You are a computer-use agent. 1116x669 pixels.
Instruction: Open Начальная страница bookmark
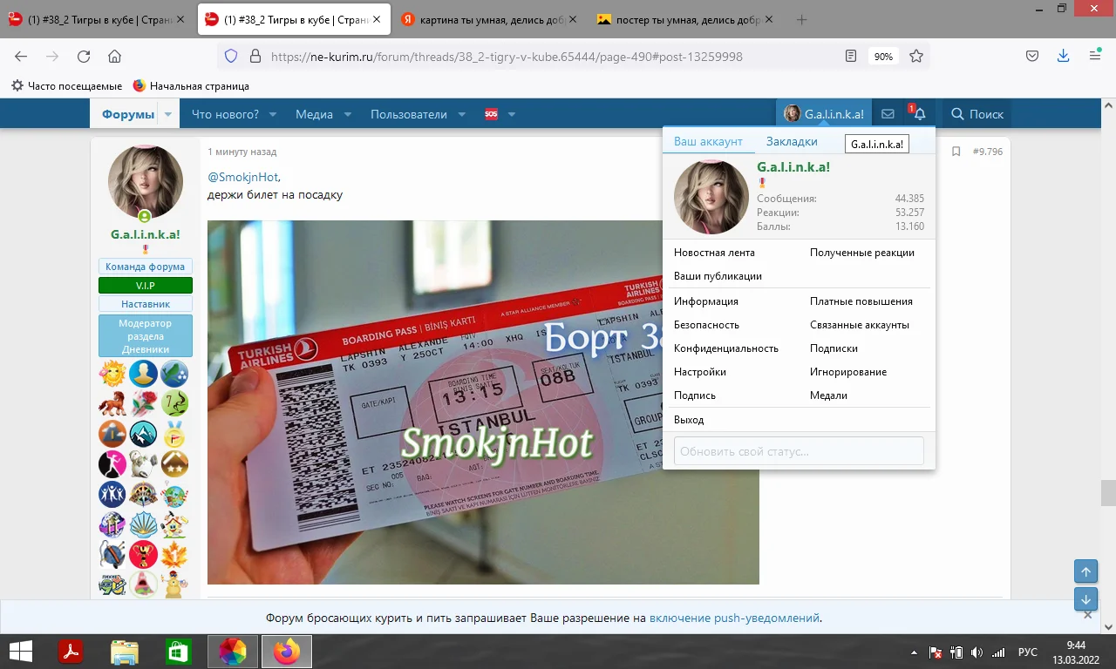[x=191, y=86]
